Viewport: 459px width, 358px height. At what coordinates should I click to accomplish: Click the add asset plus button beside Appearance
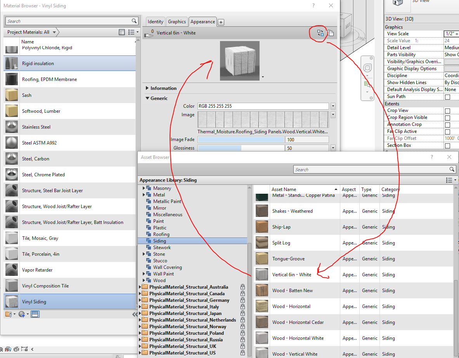[221, 22]
